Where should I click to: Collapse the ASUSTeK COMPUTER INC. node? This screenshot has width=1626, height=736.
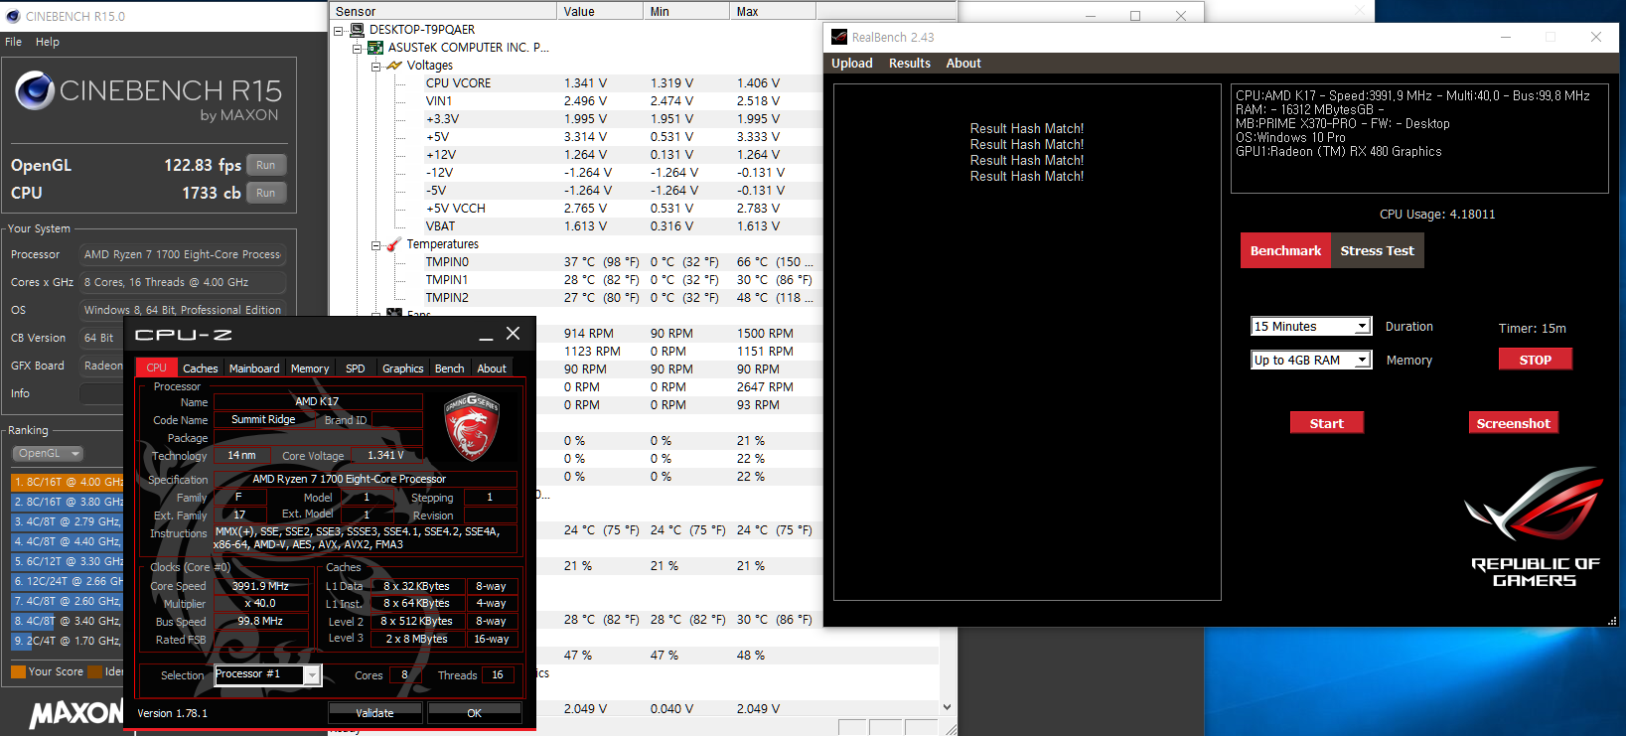click(357, 48)
